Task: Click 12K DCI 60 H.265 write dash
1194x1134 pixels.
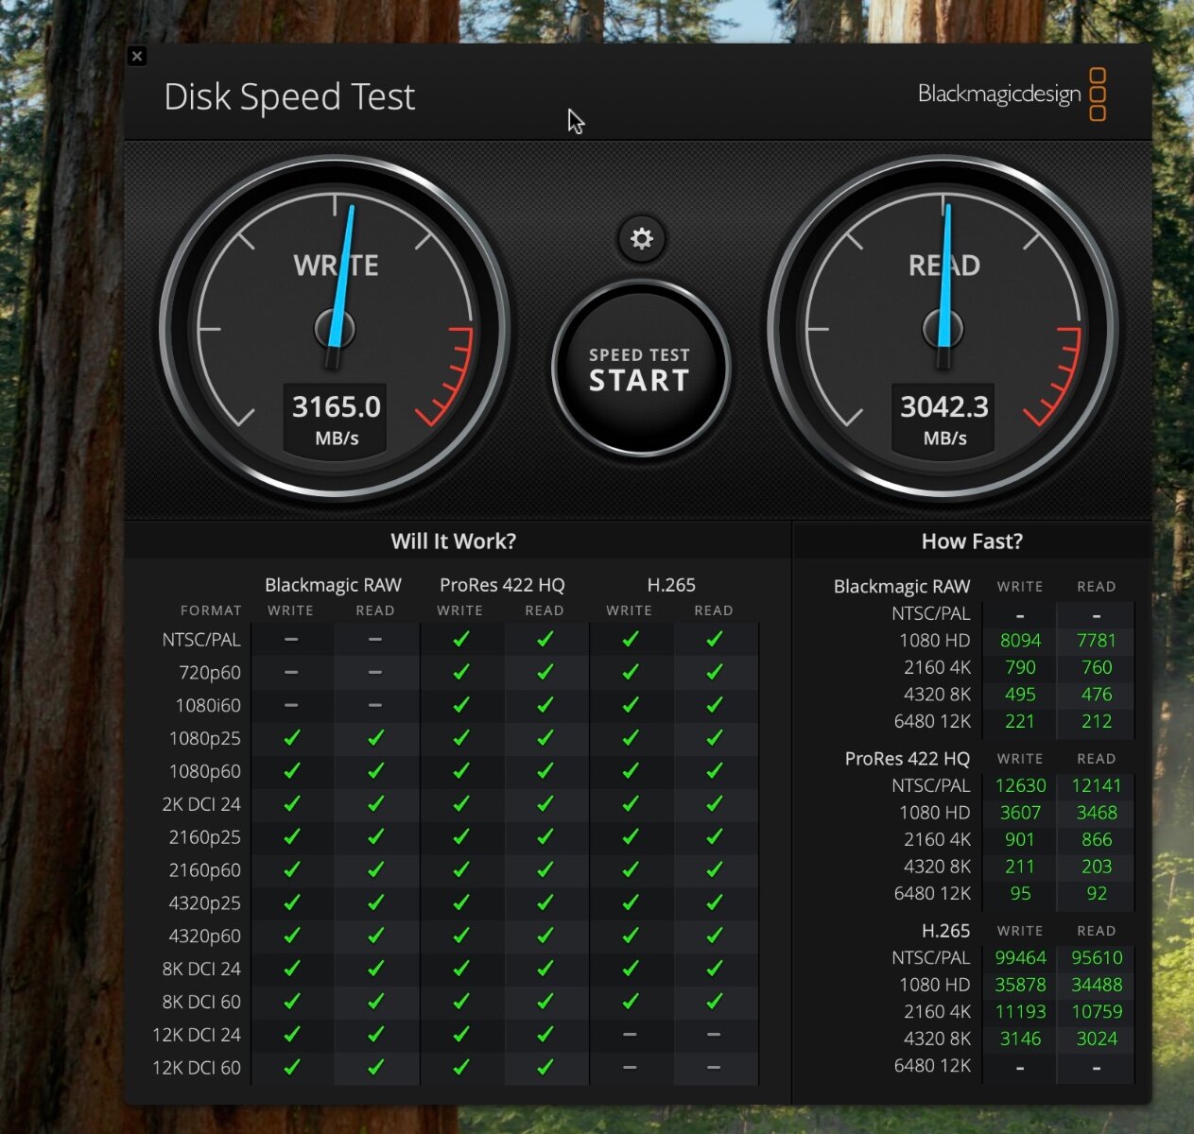Action: pos(630,1068)
